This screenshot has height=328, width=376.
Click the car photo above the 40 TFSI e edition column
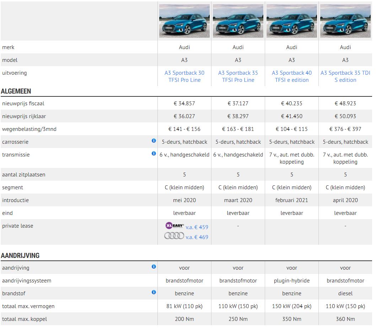tap(292, 21)
